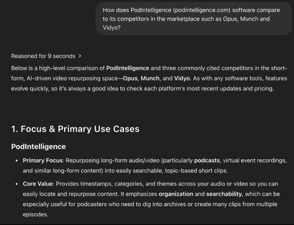Click the bullet dot before 'Core Value'

tap(17, 184)
